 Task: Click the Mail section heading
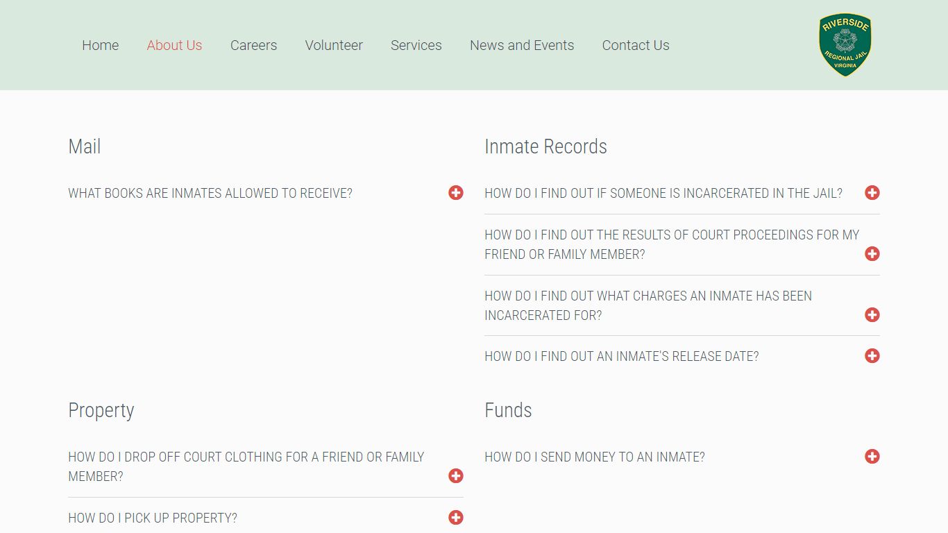85,146
